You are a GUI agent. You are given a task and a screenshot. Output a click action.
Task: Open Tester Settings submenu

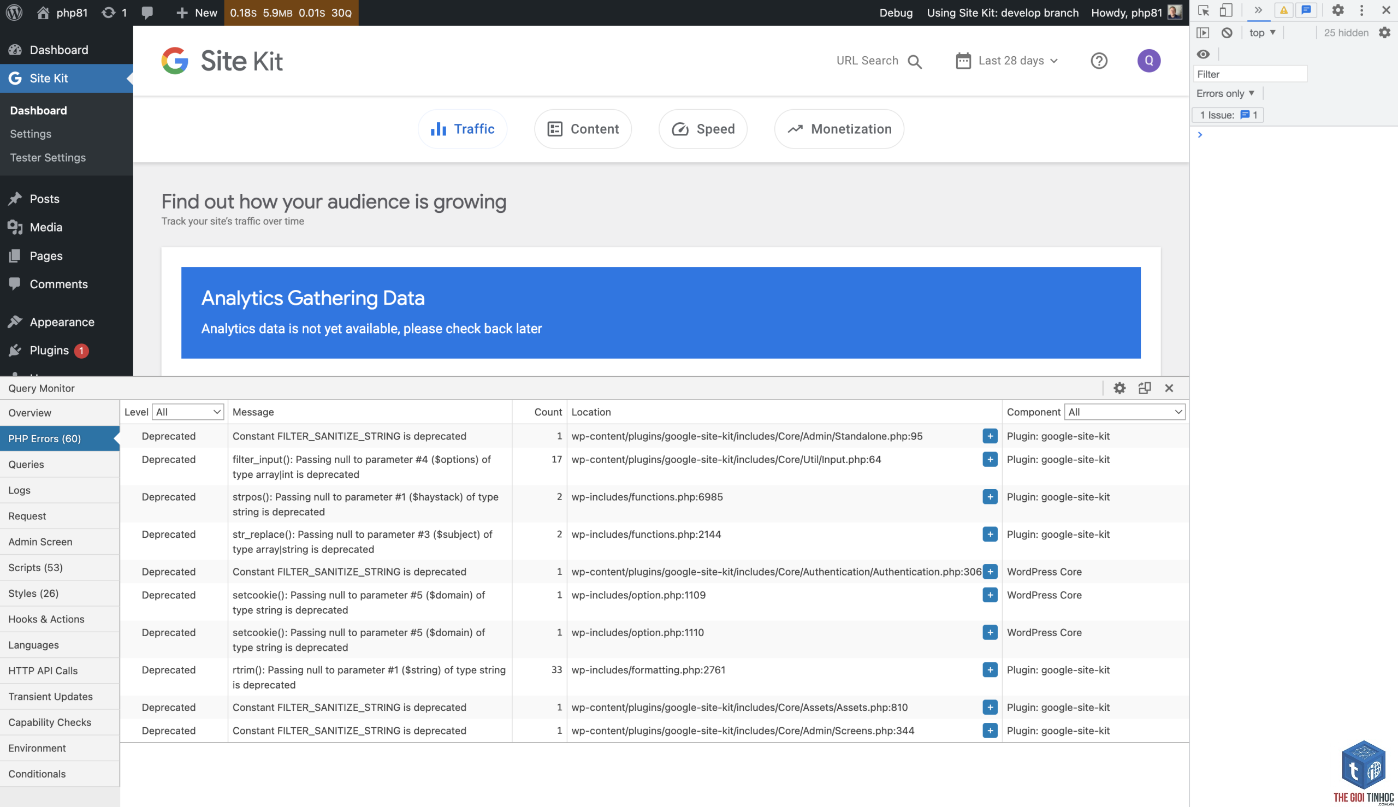coord(48,157)
